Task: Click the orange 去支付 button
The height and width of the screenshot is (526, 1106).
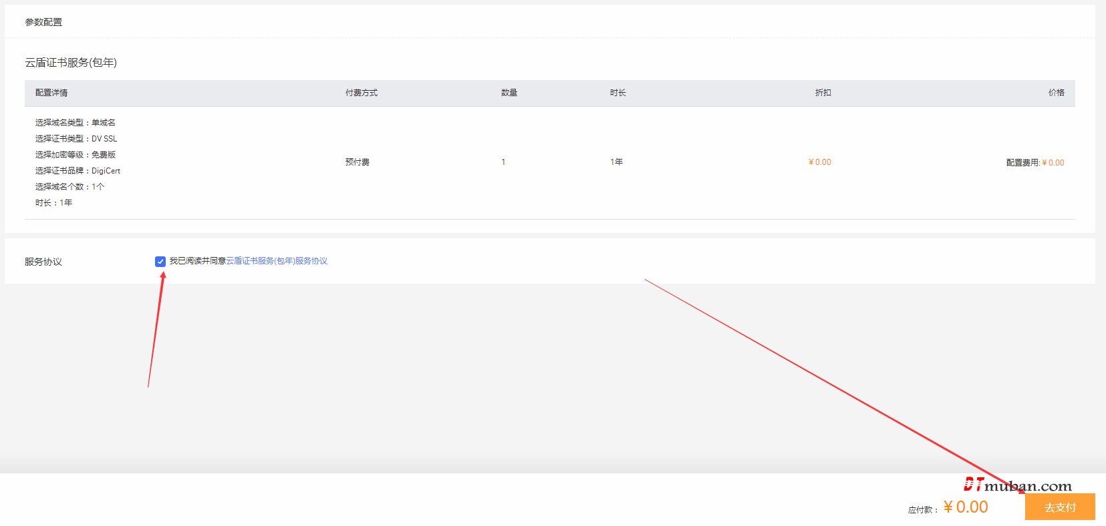Action: pos(1060,507)
